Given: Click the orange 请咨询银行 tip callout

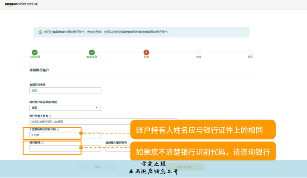Looking at the screenshot, I should 203,152.
